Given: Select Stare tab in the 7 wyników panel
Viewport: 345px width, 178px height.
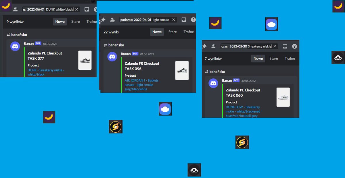Looking at the screenshot, I should pyautogui.click(x=274, y=58).
